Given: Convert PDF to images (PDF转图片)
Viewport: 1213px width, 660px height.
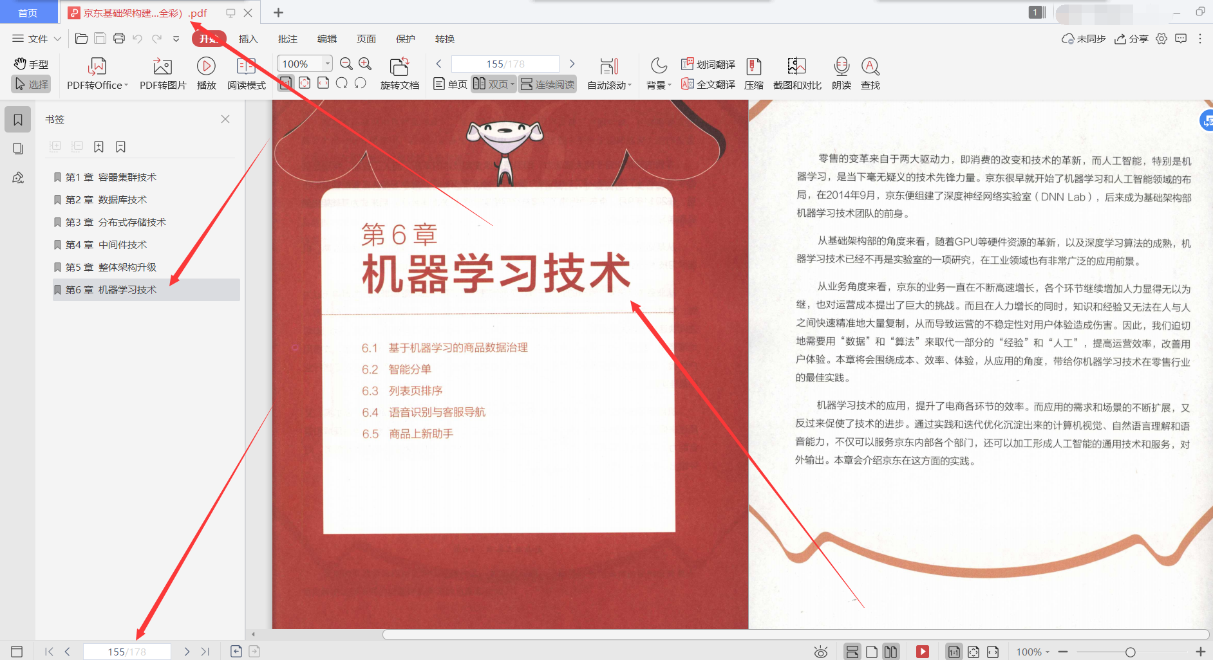Looking at the screenshot, I should point(163,74).
